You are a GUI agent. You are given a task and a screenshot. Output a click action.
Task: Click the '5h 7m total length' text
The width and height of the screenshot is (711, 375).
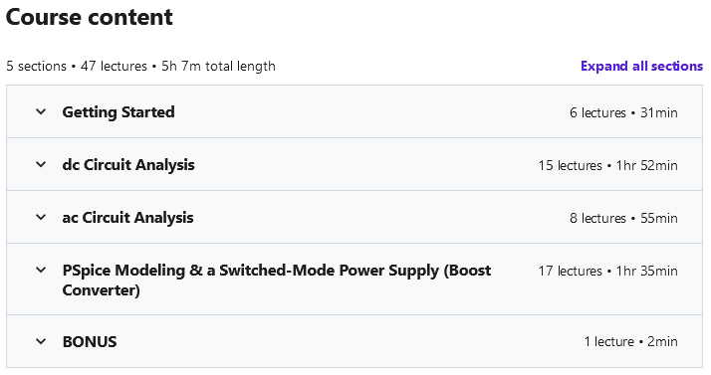[x=218, y=66]
